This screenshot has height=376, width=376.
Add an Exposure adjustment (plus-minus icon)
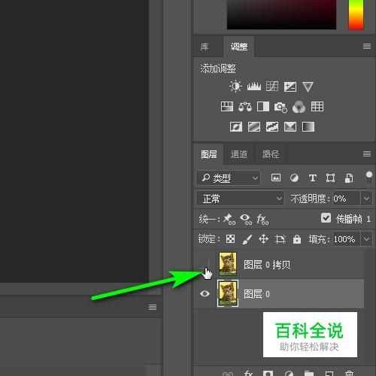click(x=290, y=86)
